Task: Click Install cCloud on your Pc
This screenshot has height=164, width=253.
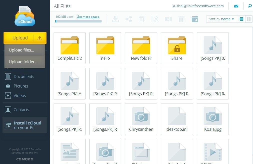Action: click(25, 125)
